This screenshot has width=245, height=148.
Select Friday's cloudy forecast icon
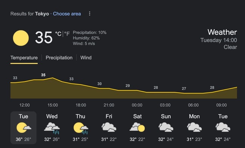point(109,127)
